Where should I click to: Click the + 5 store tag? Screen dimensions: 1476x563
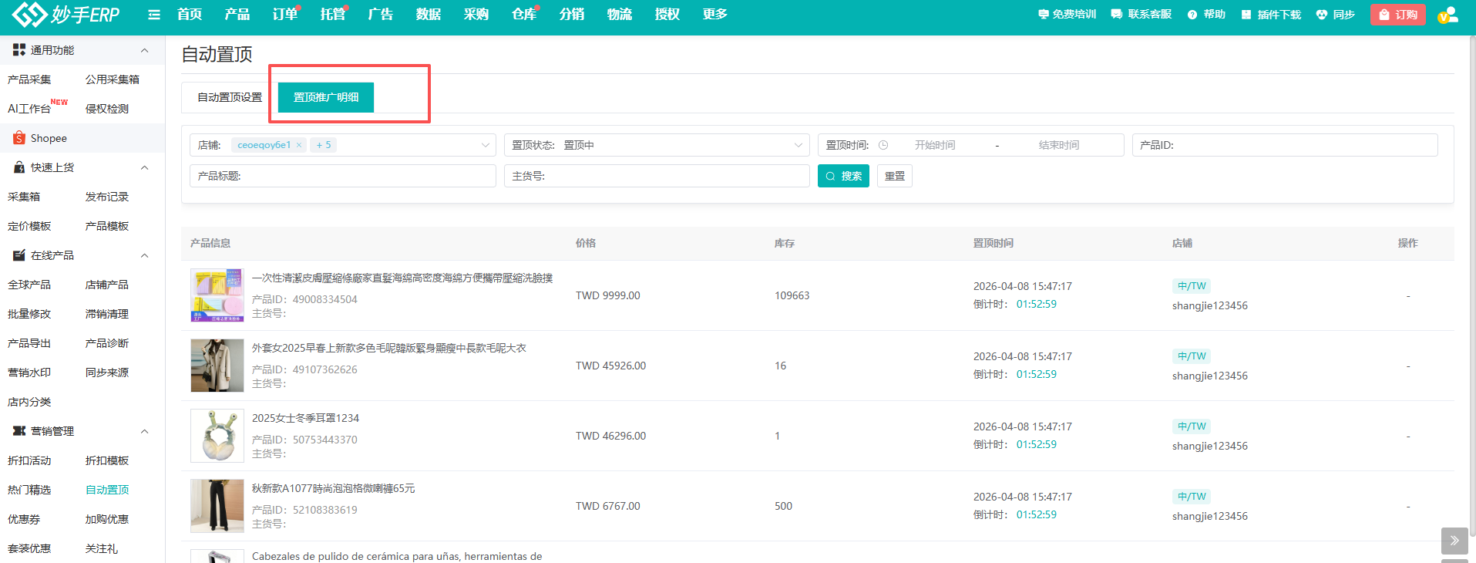point(324,145)
